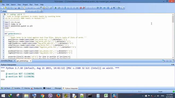The height and width of the screenshot is (98, 175).
Task: Open File Explorer from taskbar
Action: coord(26,96)
